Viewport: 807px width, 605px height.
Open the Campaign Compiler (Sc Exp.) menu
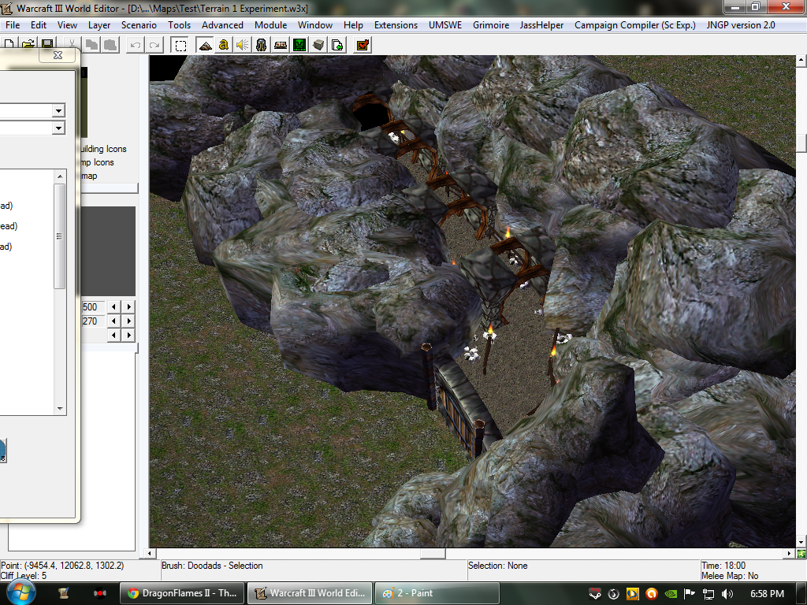[x=634, y=24]
